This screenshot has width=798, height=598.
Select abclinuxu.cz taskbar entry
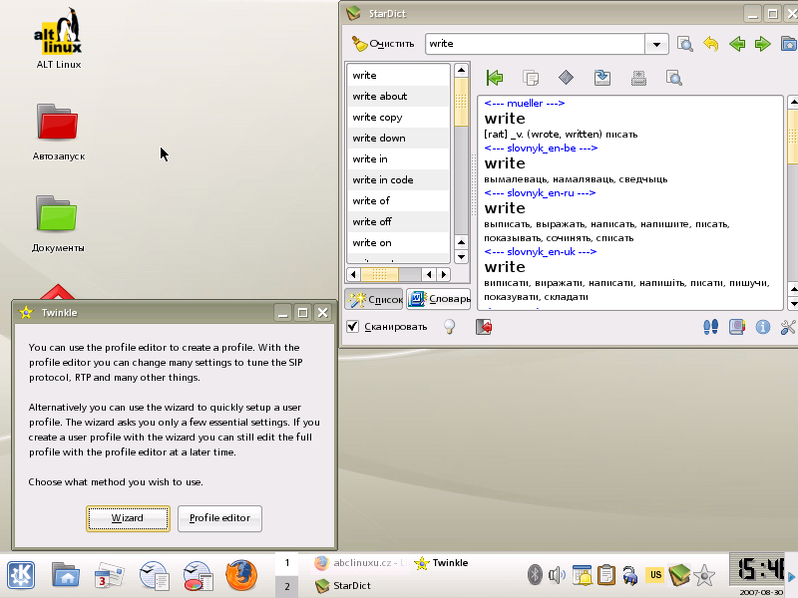tap(360, 563)
